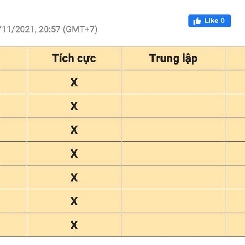245x245 pixels.
Task: Click the like count number 0
Action: click(x=223, y=21)
